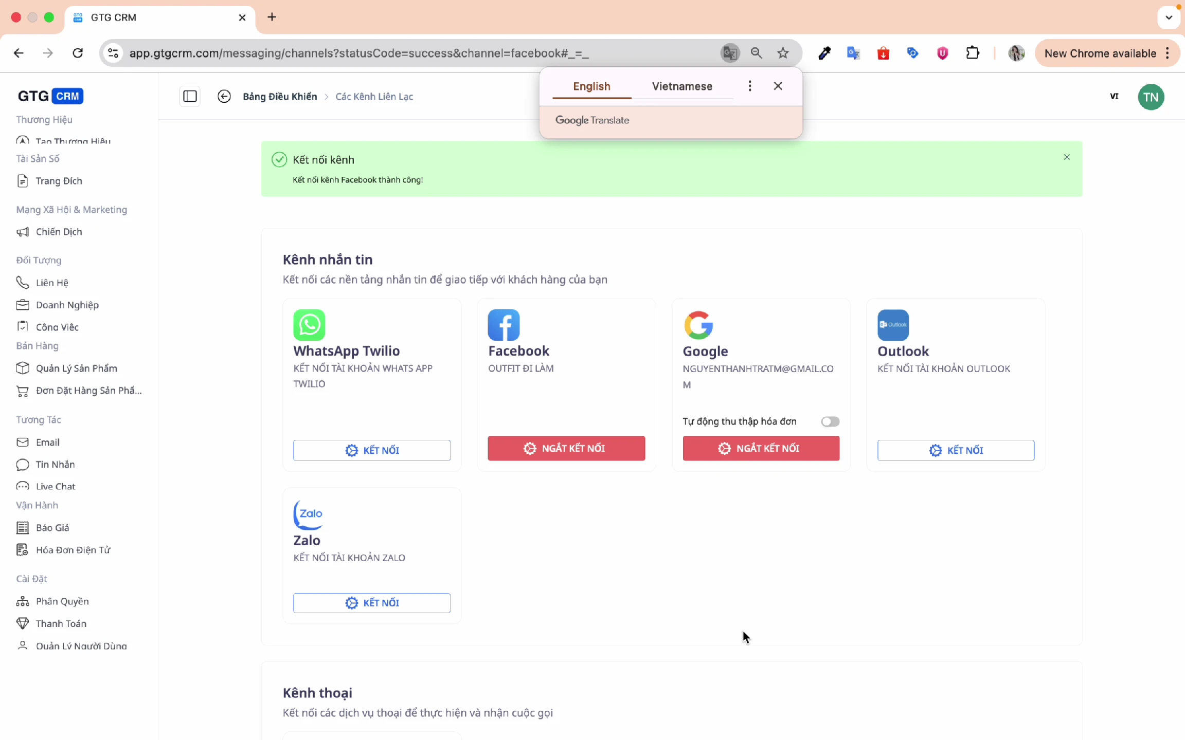
Task: Click the Facebook logo icon
Action: 504,325
